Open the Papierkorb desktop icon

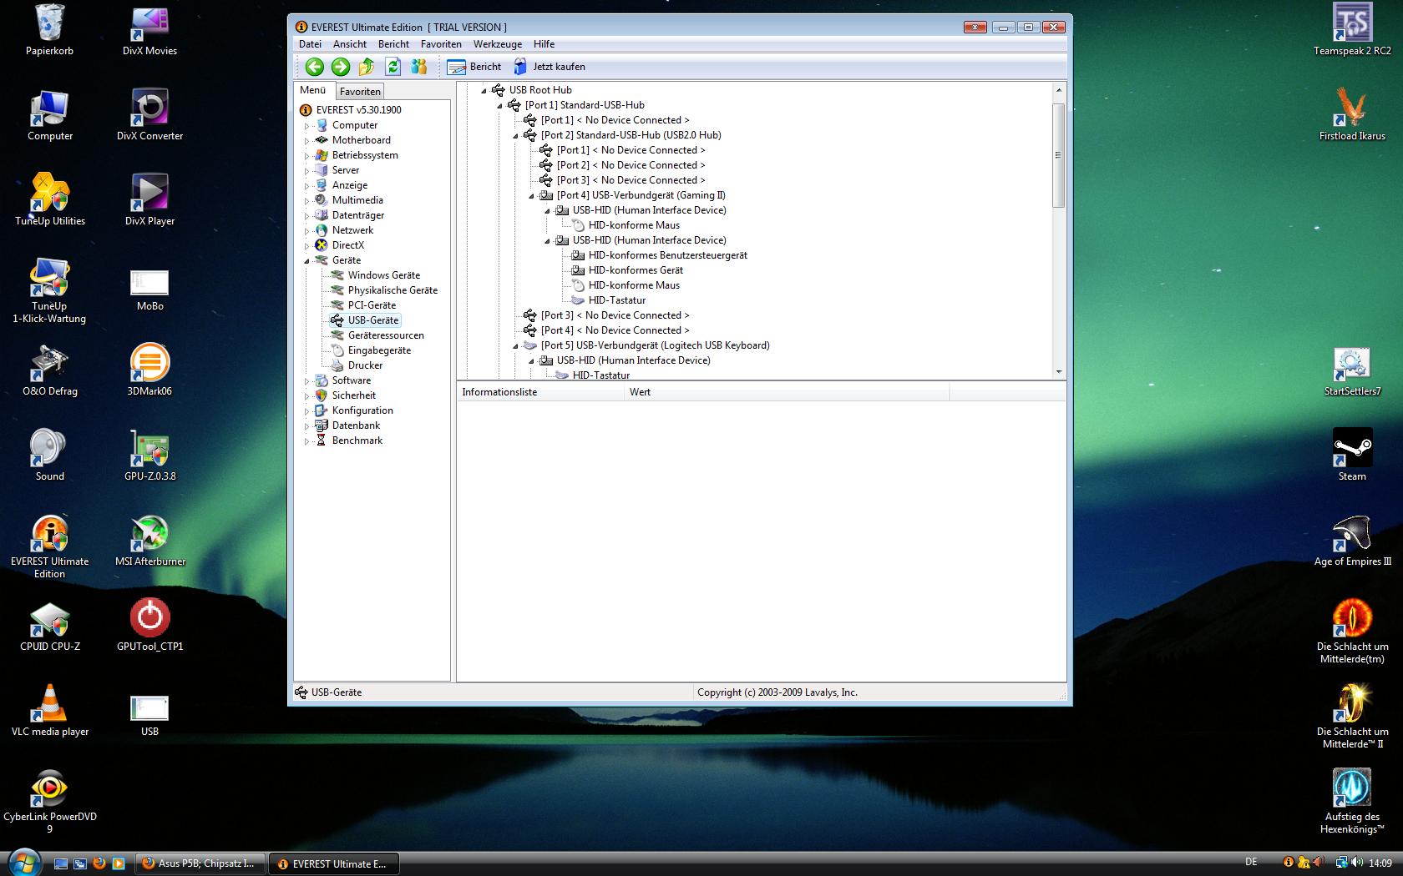pyautogui.click(x=49, y=30)
